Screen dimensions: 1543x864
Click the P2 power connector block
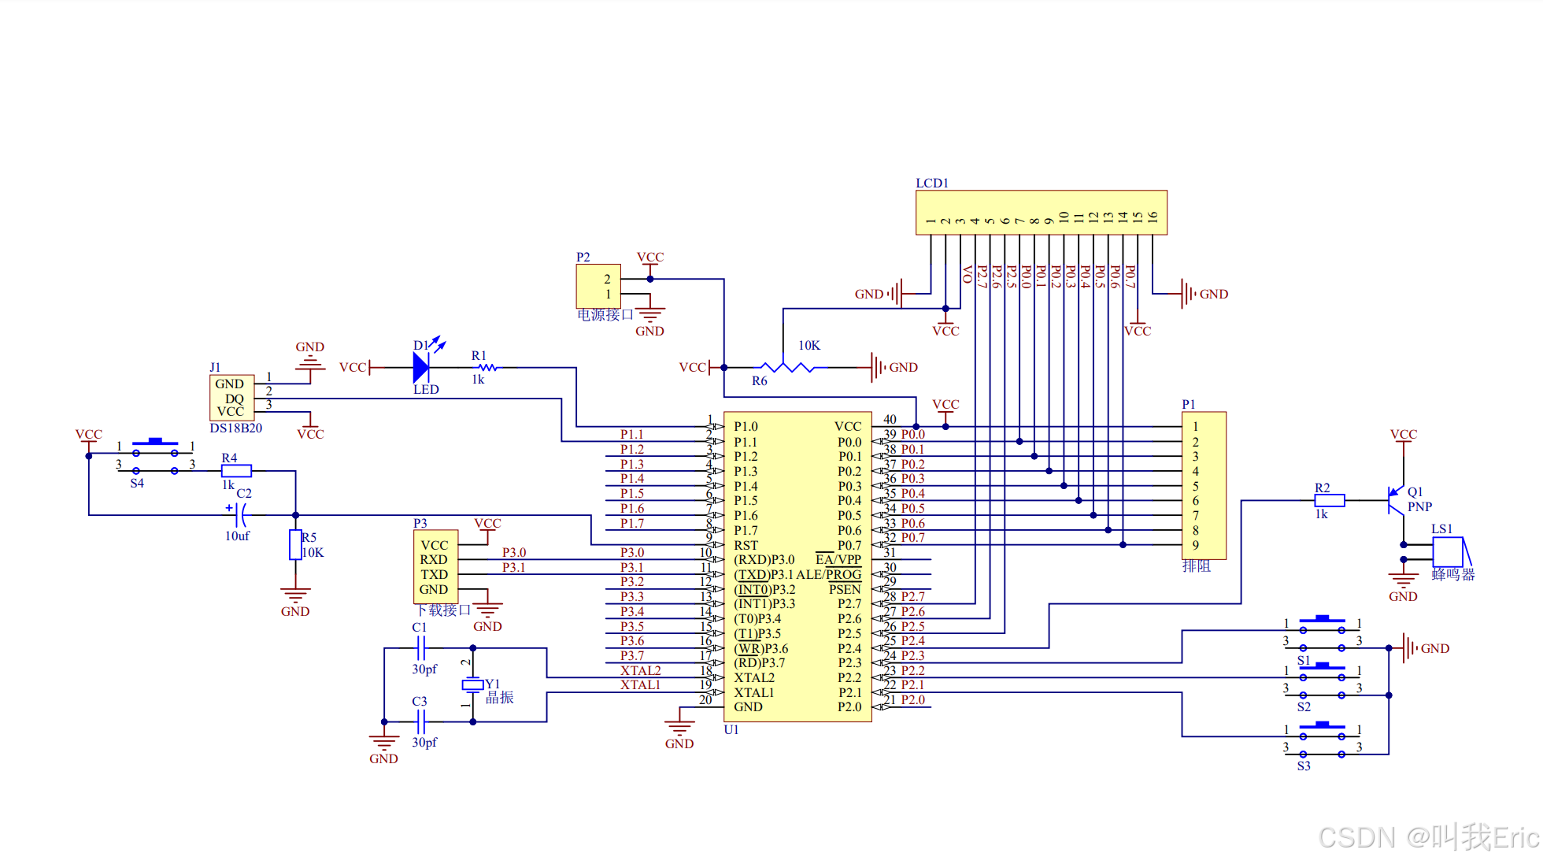point(598,286)
